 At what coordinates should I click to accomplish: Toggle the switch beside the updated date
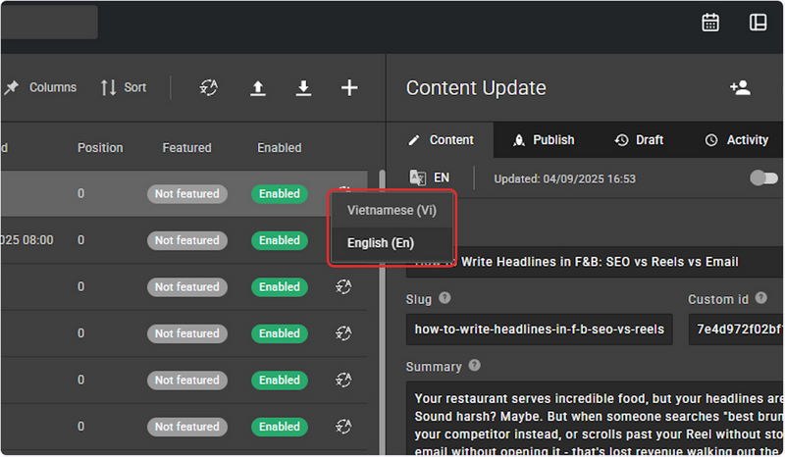pyautogui.click(x=763, y=178)
